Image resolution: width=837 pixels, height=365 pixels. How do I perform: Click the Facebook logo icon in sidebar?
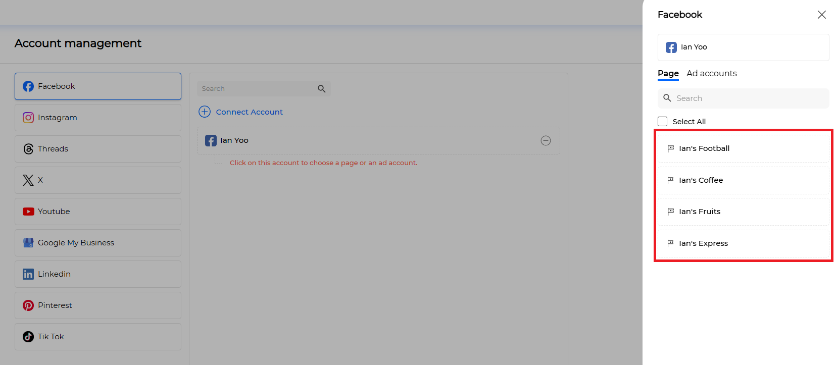(28, 86)
